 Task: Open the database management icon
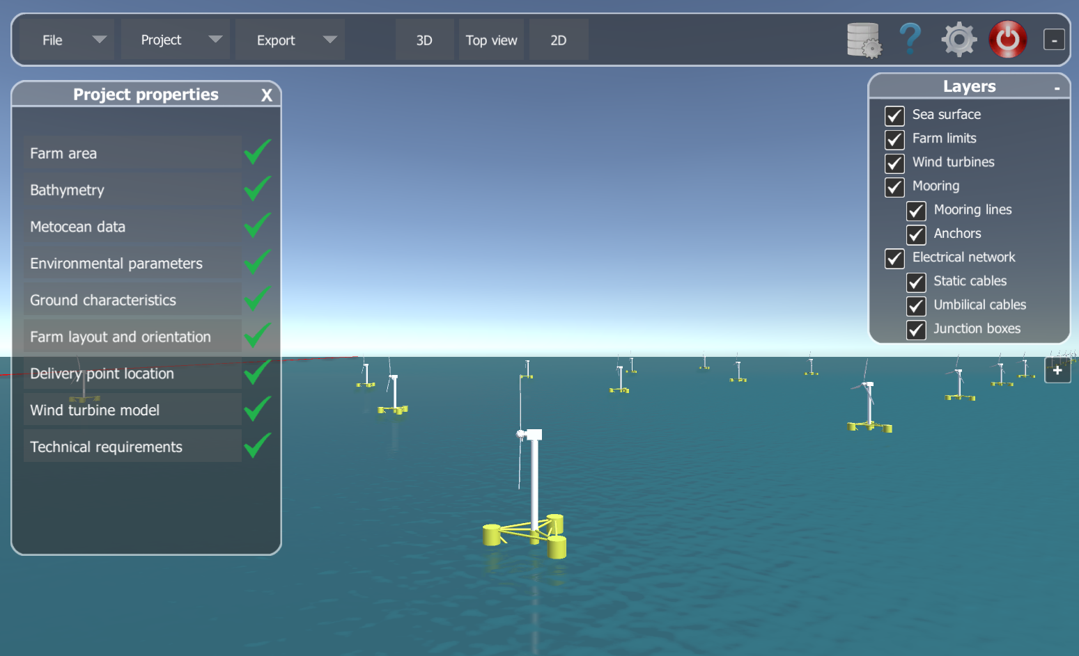pos(864,40)
